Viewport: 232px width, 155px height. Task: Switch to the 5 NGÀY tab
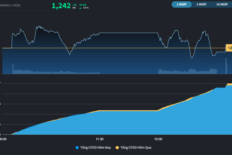(x=201, y=5)
